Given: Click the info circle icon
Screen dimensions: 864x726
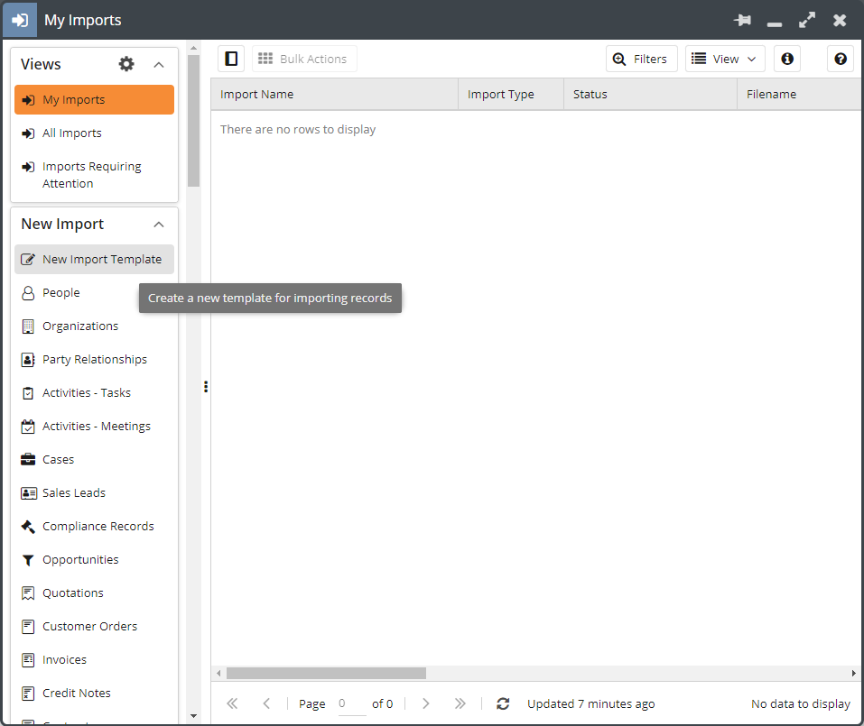Looking at the screenshot, I should point(787,59).
